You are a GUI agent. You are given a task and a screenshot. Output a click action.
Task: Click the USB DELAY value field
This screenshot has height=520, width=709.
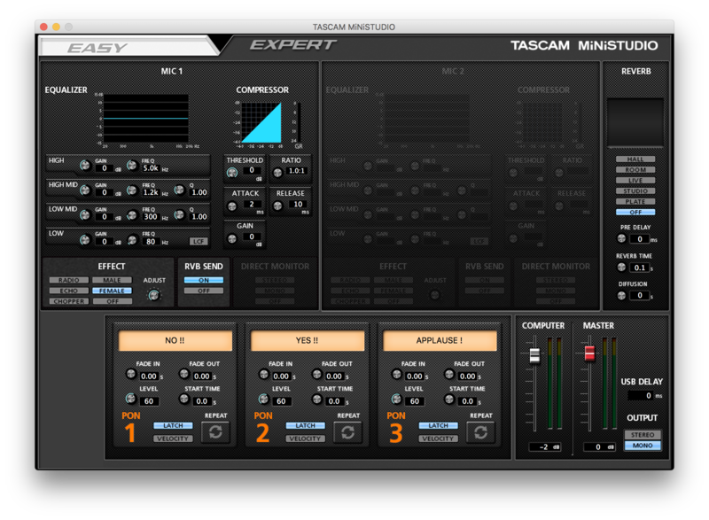point(641,396)
